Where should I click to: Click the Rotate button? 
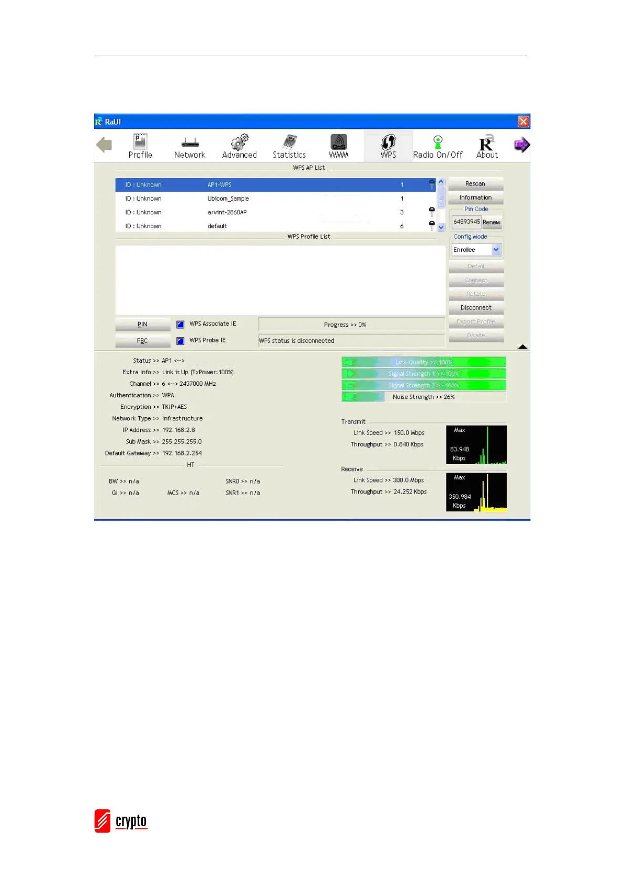(x=476, y=294)
